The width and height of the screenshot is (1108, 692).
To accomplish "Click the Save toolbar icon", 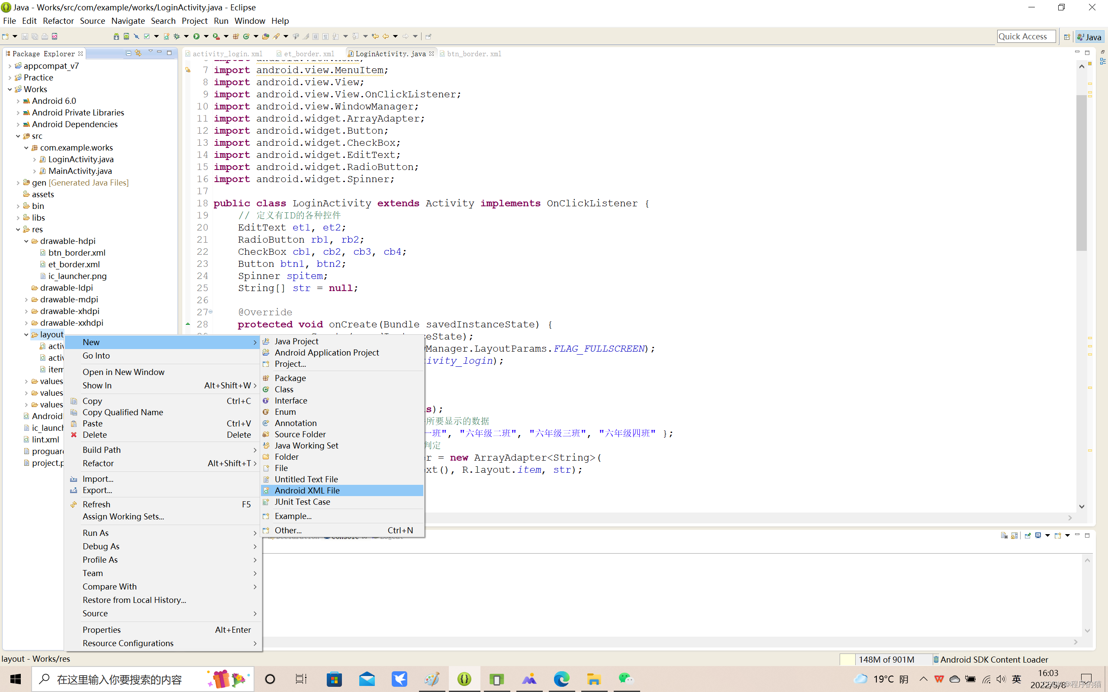I will pyautogui.click(x=25, y=36).
